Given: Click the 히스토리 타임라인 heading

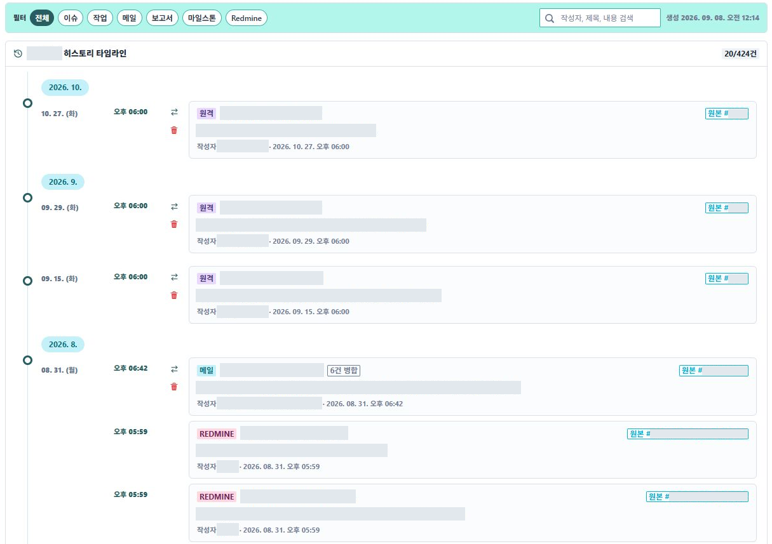Looking at the screenshot, I should (95, 54).
